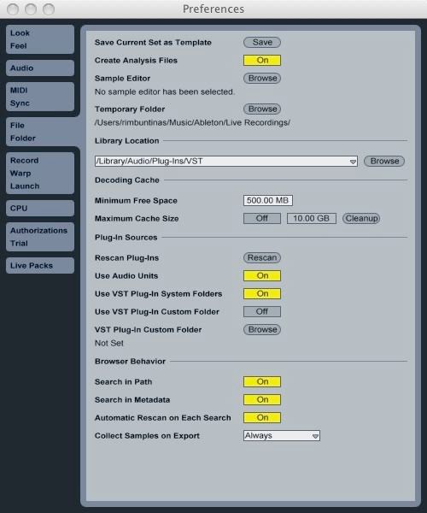Switch to the Audio tab

point(40,68)
